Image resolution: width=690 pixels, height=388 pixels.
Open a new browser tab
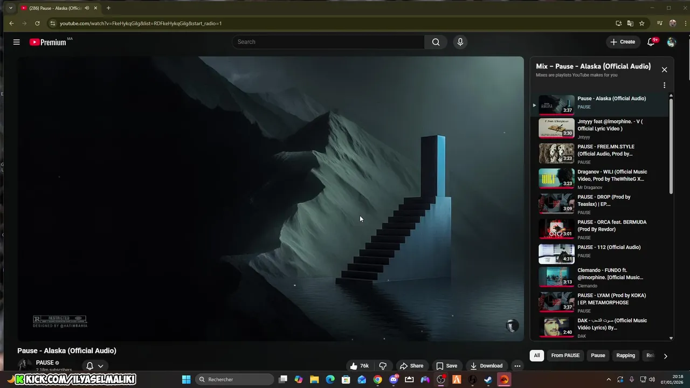(108, 8)
